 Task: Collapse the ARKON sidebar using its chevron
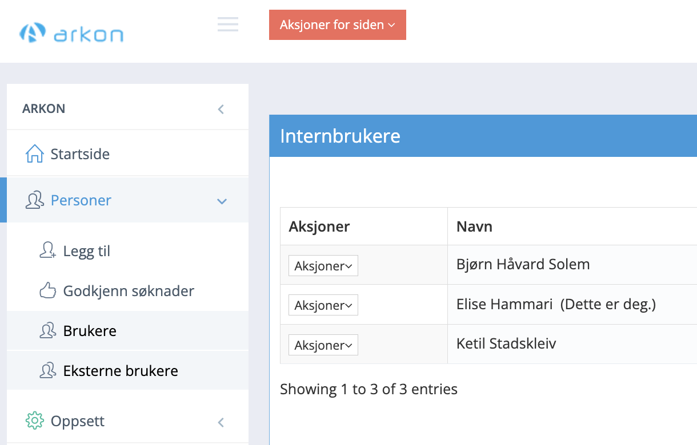[221, 110]
